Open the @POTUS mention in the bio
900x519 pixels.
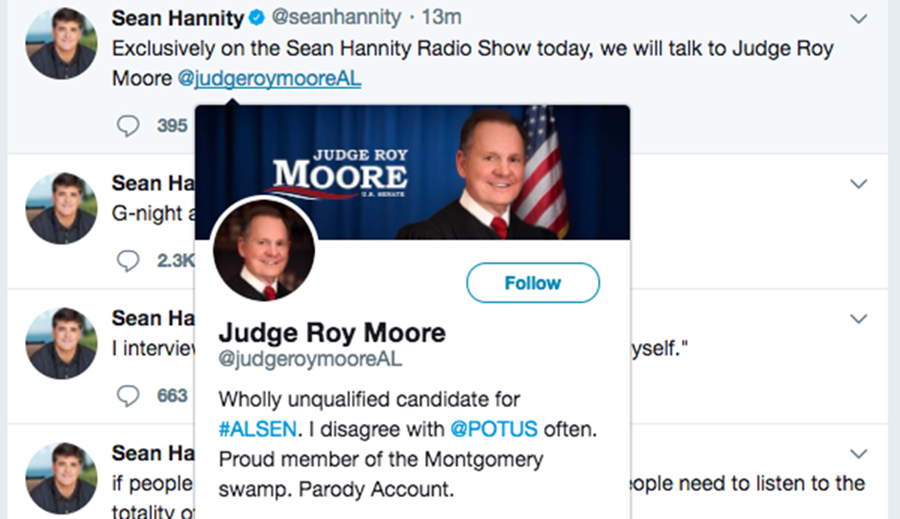tap(494, 429)
